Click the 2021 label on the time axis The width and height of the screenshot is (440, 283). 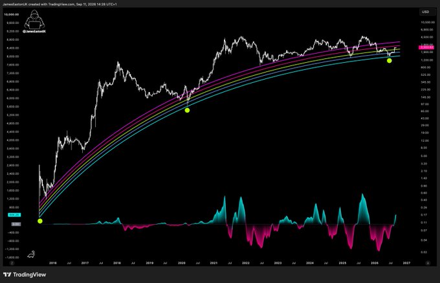(x=214, y=263)
